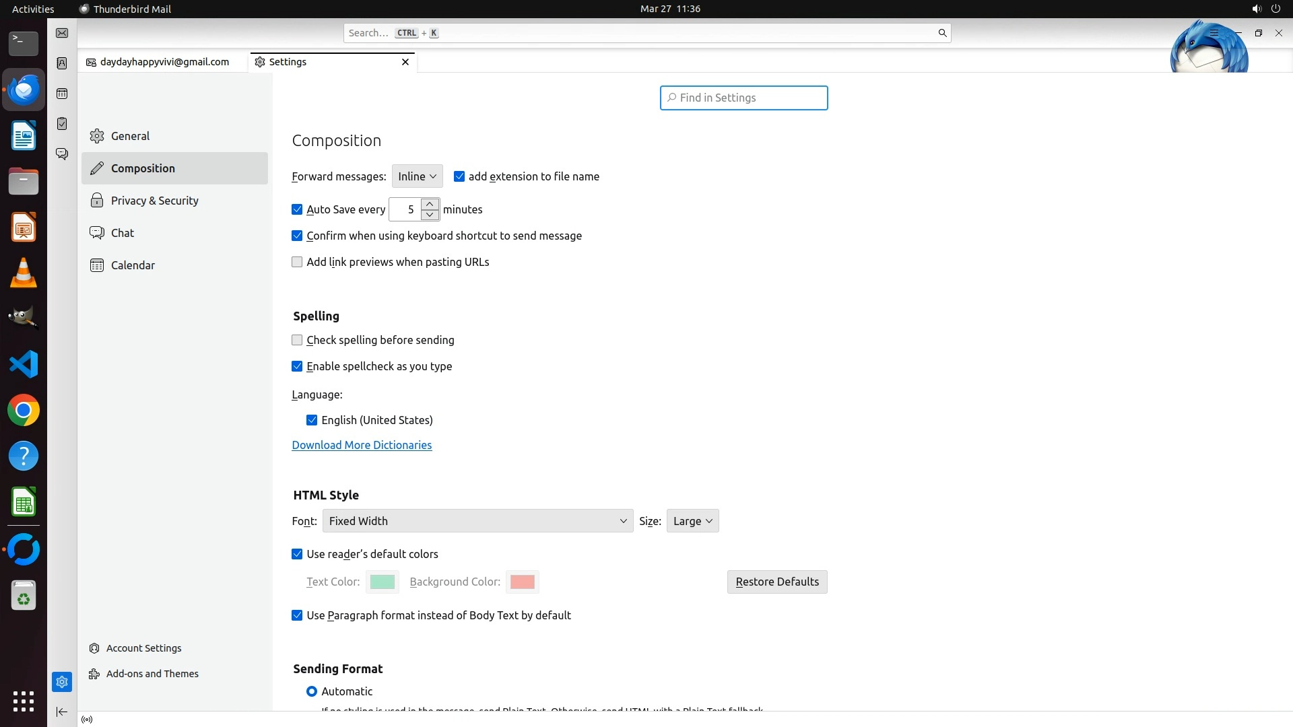The height and width of the screenshot is (727, 1293).
Task: Click Download More Dictionaries link
Action: tap(362, 446)
